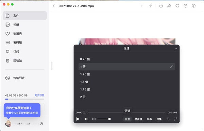Add video to favorites with heart icon
The image size is (204, 131).
pos(177,6)
